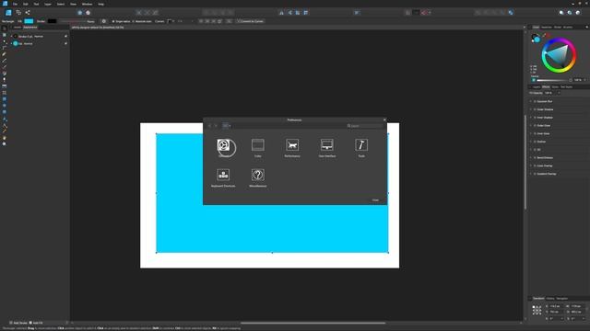Switch to Designer persona icon
The height and width of the screenshot is (331, 590).
[8, 12]
